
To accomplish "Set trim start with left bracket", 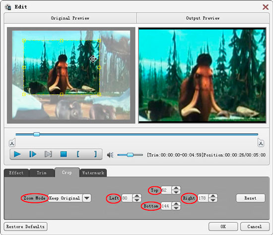I will point(78,154).
